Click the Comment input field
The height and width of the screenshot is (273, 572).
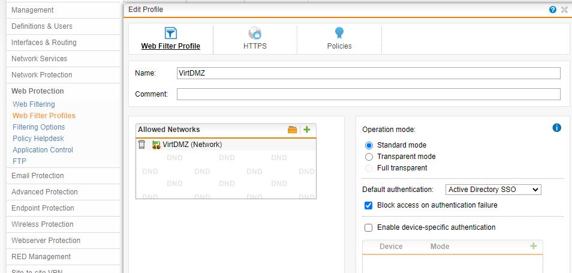[x=369, y=94]
